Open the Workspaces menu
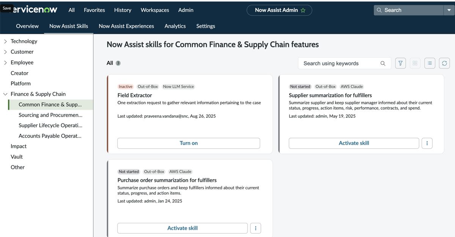This screenshot has height=237, width=455. click(155, 10)
